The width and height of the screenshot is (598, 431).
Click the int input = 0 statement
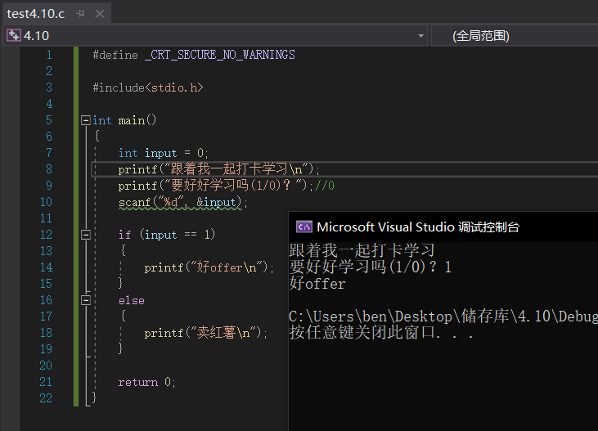pos(163,153)
